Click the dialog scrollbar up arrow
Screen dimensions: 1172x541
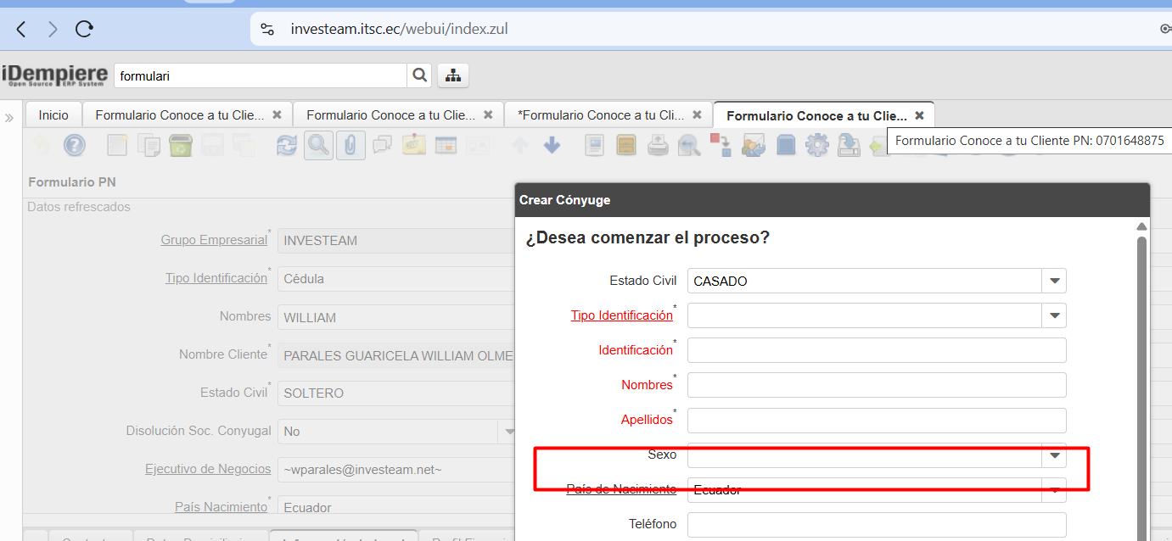coord(1141,227)
